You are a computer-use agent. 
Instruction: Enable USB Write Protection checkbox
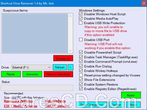pos(80,23)
